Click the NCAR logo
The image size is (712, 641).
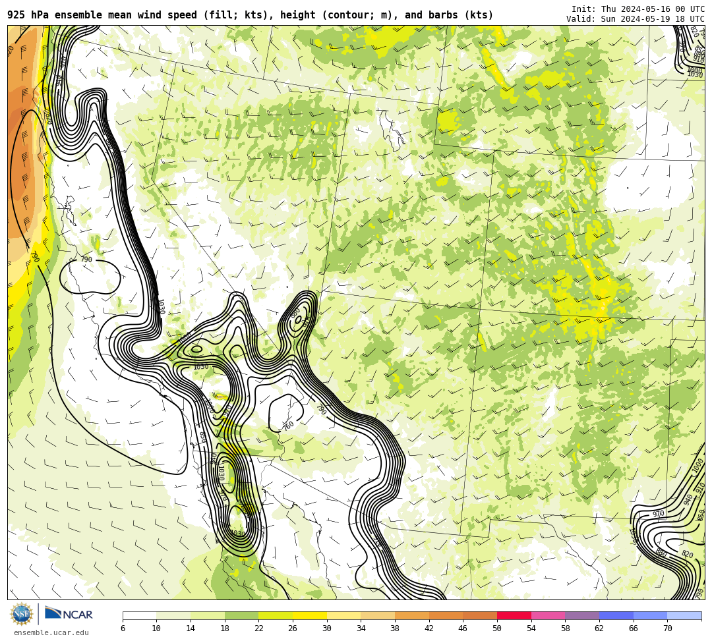click(x=69, y=614)
